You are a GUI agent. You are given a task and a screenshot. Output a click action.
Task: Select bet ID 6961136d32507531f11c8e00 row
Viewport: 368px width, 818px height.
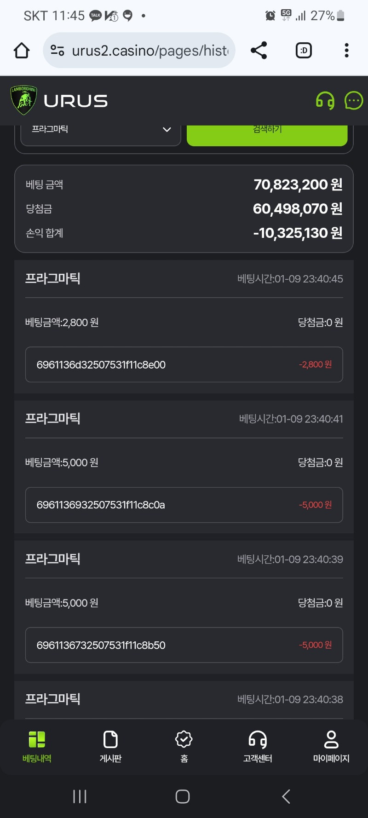[184, 364]
